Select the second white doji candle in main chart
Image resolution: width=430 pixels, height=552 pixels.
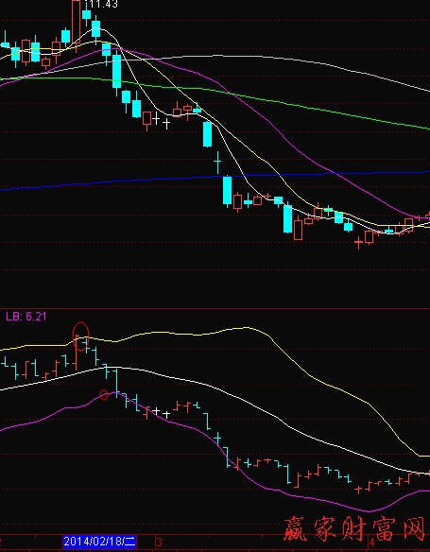166,123
